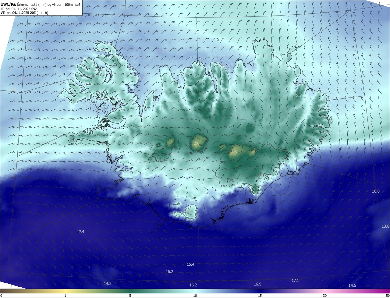390x298 pixels.
Task: Click the map value 17.1
Action: tap(295, 280)
